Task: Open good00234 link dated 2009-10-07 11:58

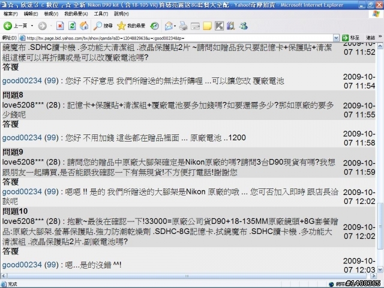Action: pyautogui.click(x=22, y=137)
